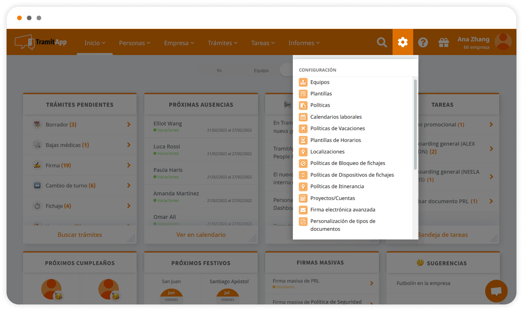Click the Firma electrónica avanzada envelope icon
Viewport: 523px width, 311px height.
303,210
